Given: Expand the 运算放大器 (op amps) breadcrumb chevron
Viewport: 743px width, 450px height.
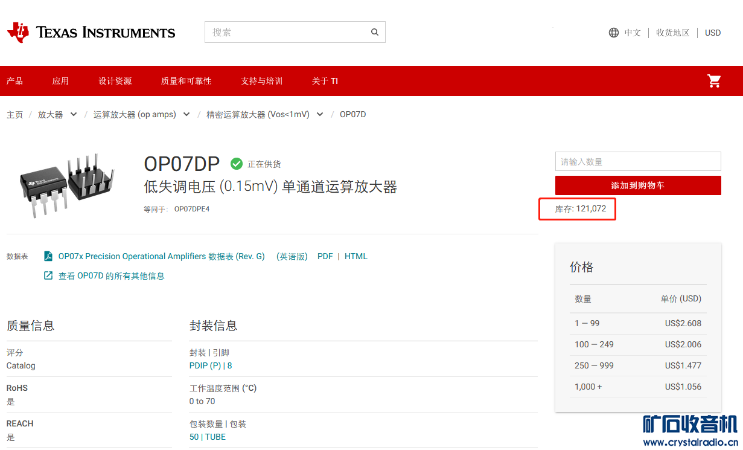Looking at the screenshot, I should click(x=187, y=114).
